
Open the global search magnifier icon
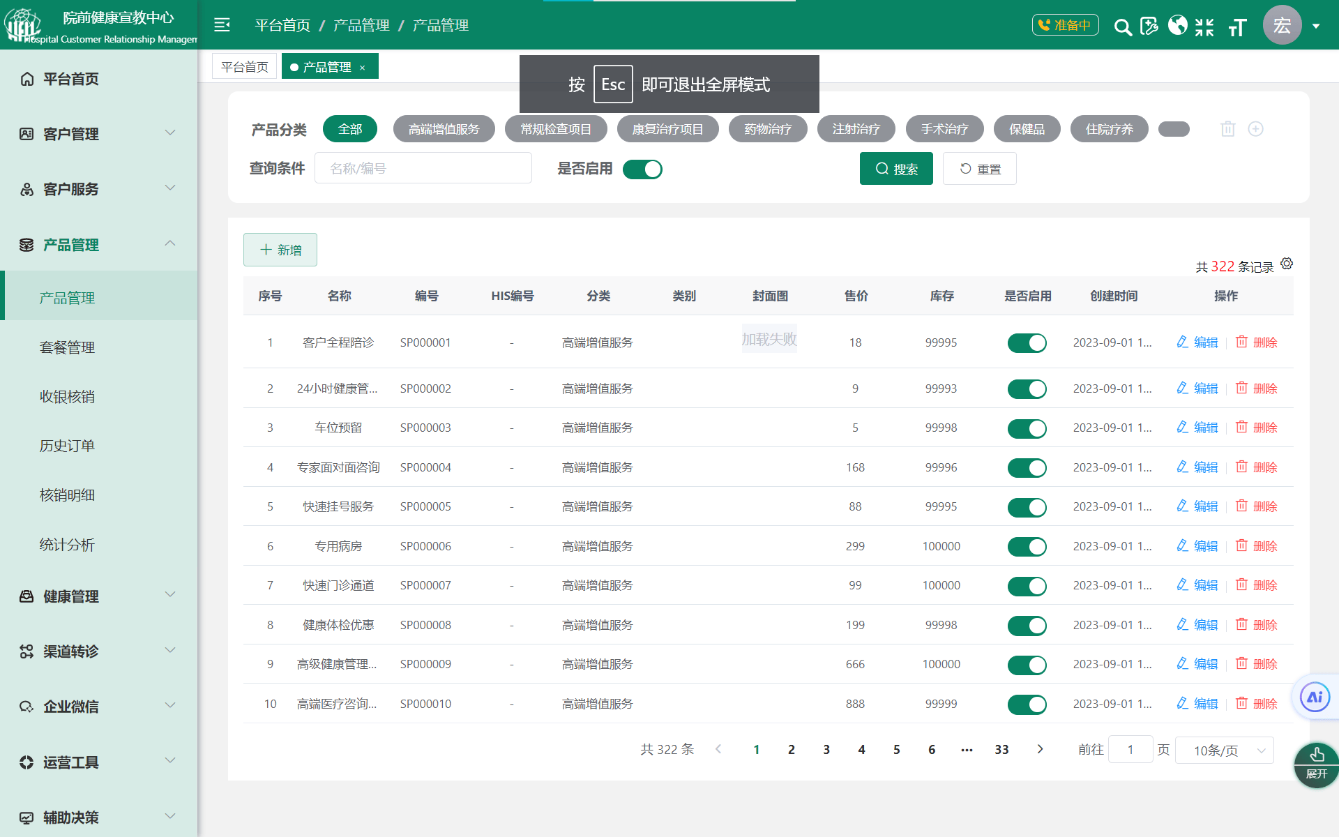coord(1123,27)
